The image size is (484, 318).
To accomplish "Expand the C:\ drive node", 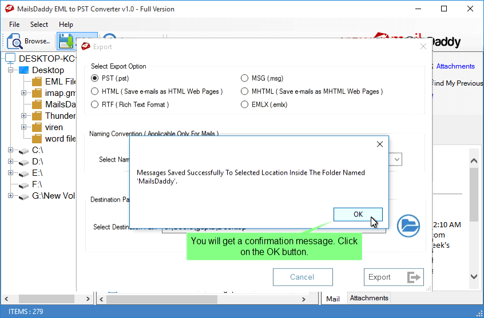I will 10,150.
